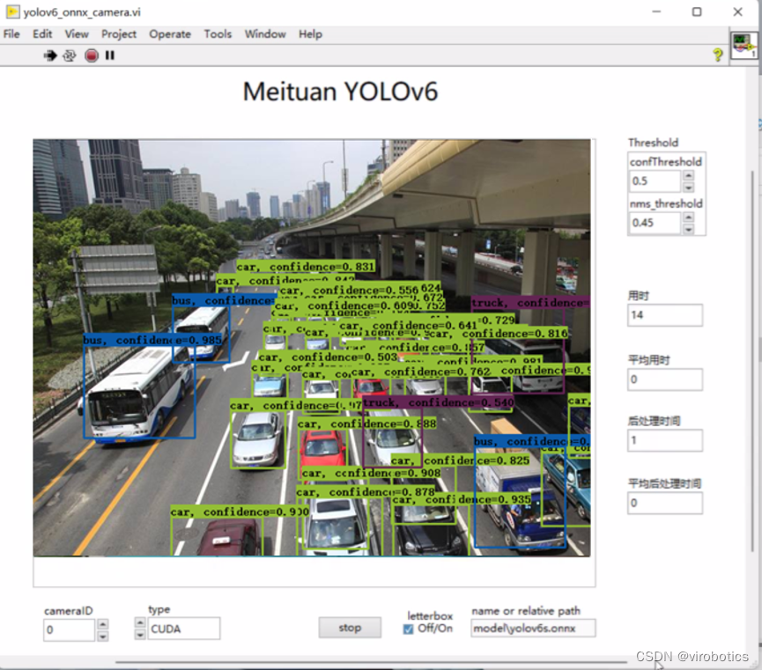
Task: Decrease nms_threshold with the down arrow
Action: pos(689,228)
